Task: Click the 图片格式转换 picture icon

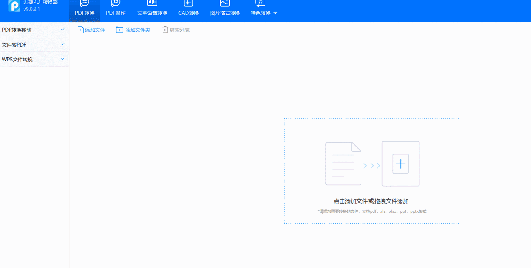Action: click(x=225, y=3)
